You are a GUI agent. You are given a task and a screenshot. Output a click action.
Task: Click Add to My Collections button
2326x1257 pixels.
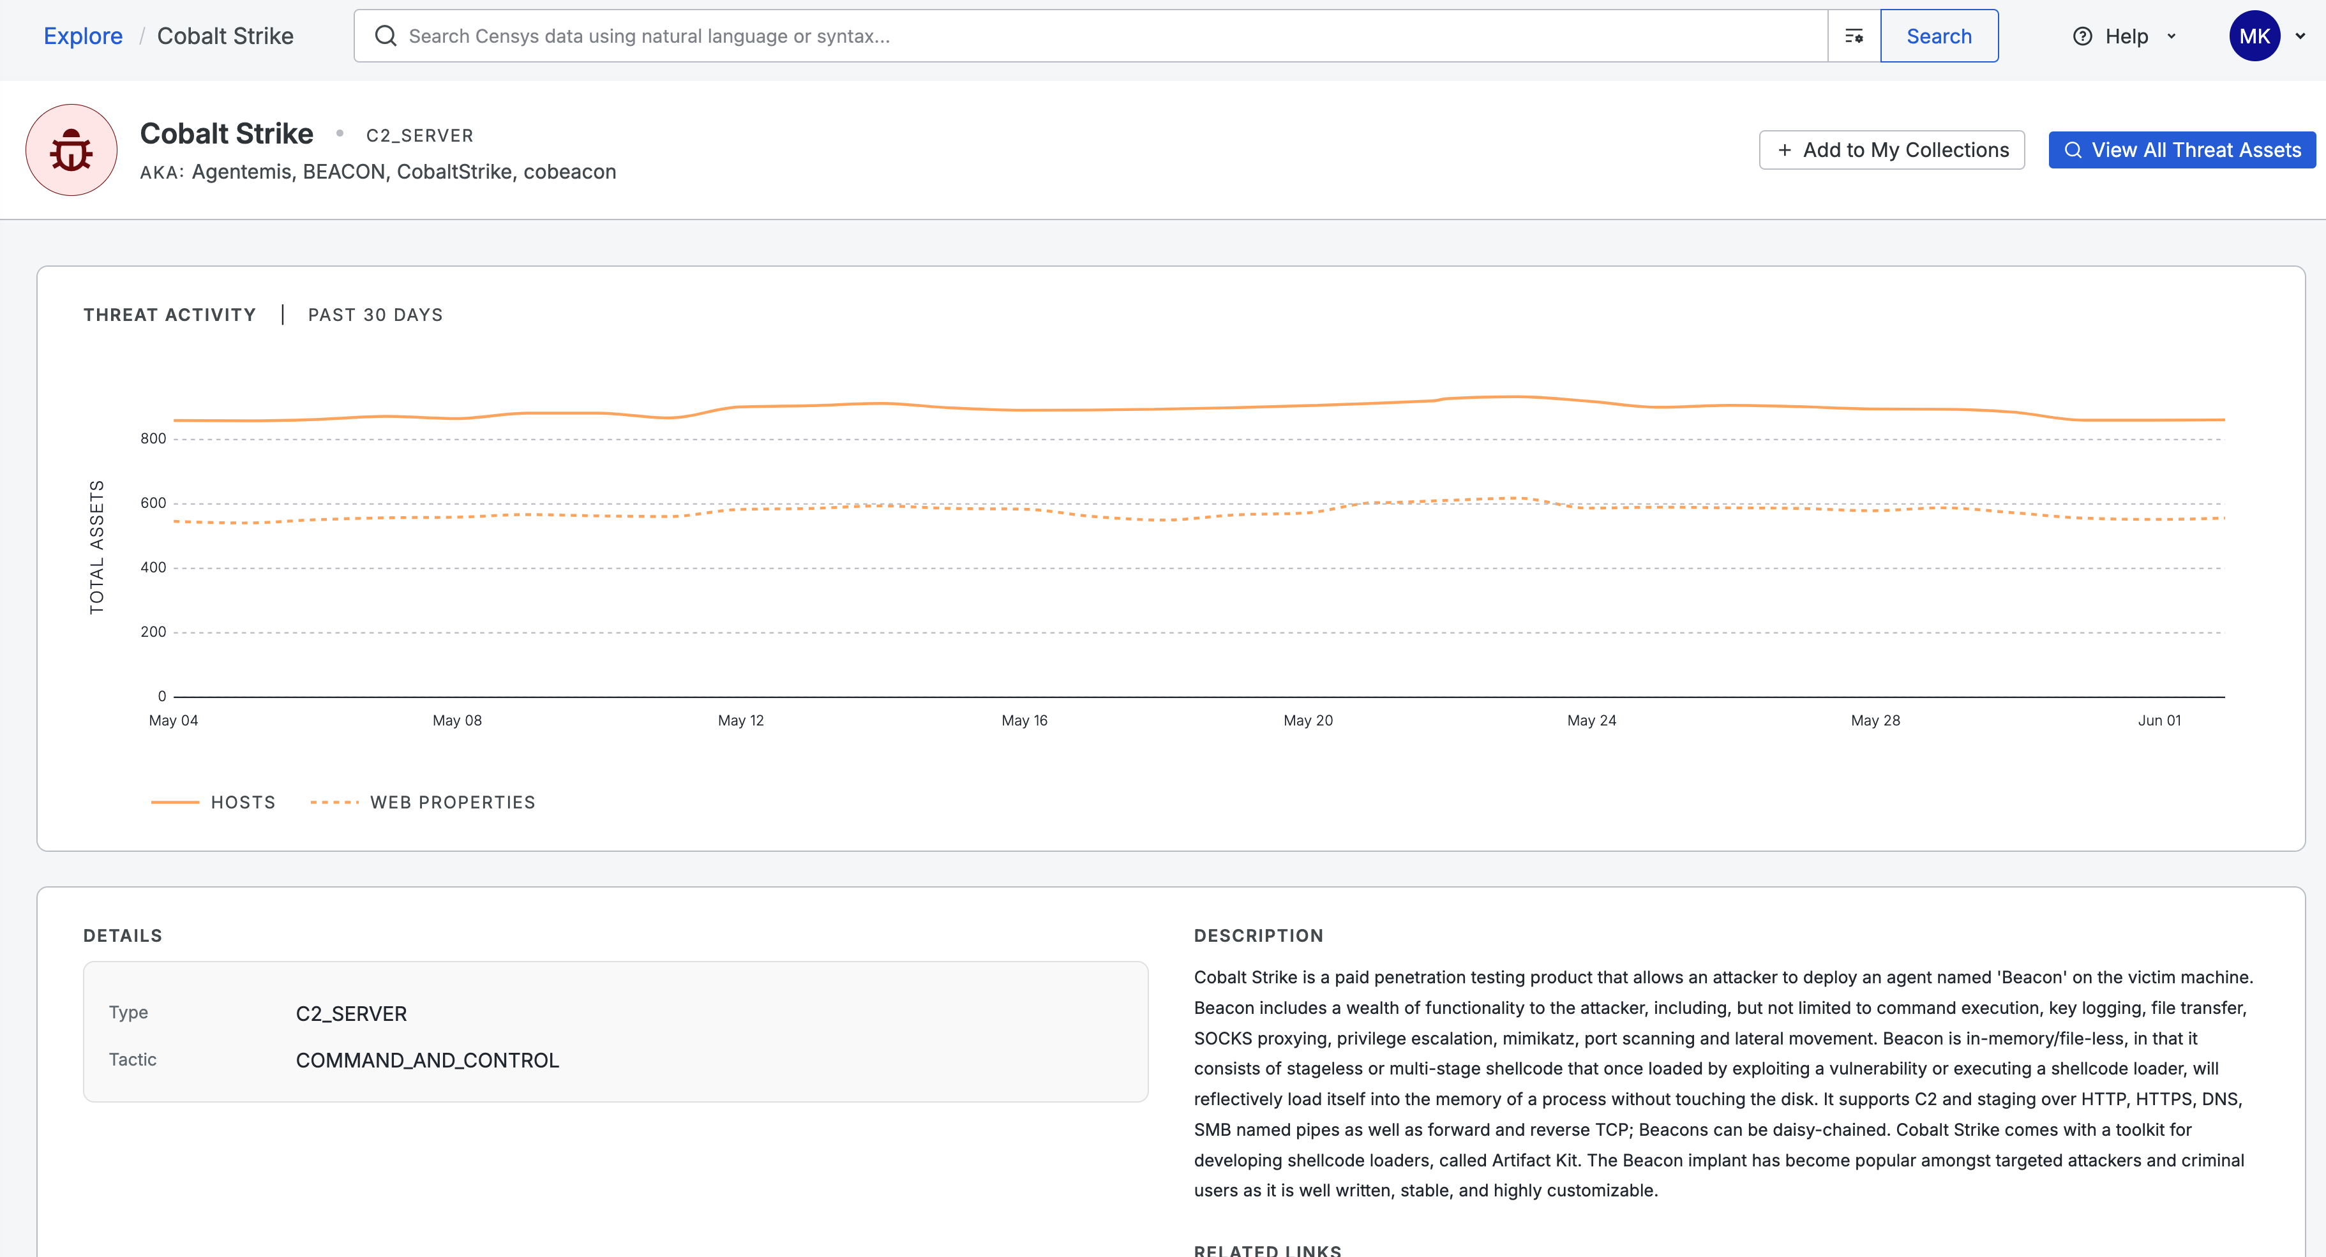1892,150
